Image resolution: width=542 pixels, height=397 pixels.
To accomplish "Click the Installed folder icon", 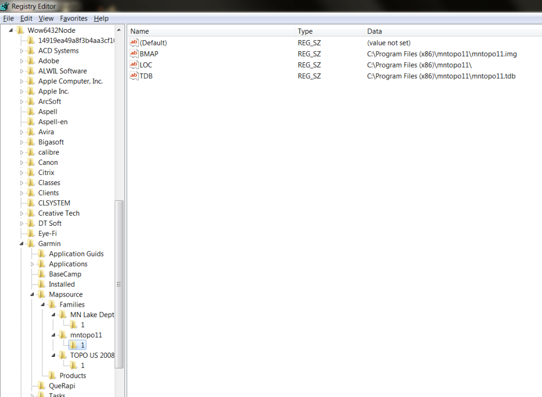I will (x=42, y=284).
